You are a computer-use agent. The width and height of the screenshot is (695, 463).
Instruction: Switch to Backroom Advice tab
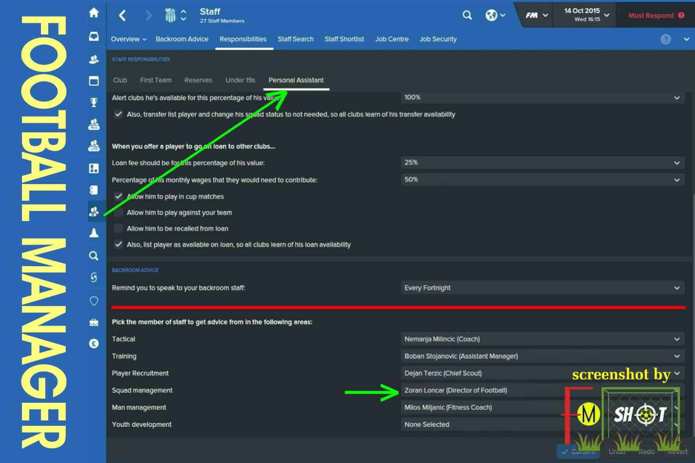pos(182,39)
